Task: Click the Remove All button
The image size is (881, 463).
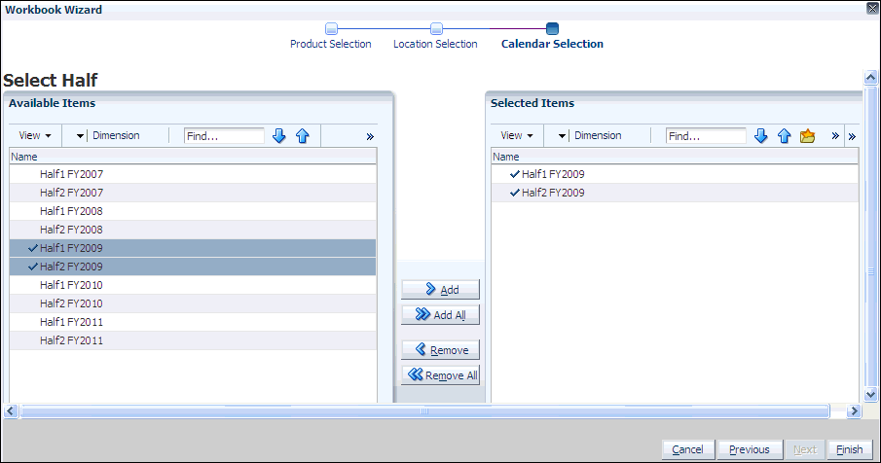Action: tap(440, 374)
